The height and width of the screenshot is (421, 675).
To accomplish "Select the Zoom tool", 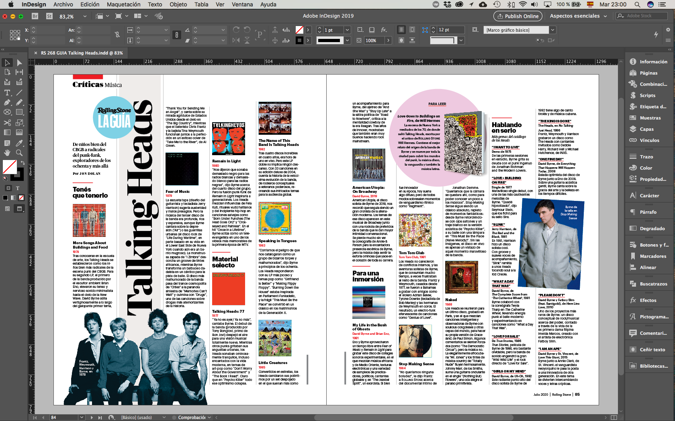I will [x=19, y=153].
